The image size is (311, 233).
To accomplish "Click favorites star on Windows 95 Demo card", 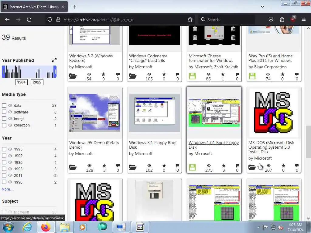I will coord(104,166).
